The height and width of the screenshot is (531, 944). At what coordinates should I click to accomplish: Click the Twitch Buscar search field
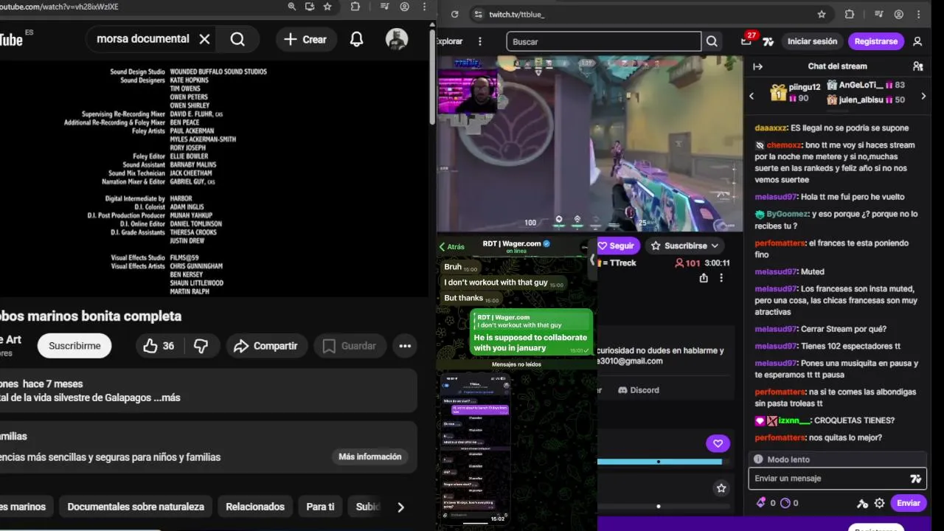pyautogui.click(x=603, y=41)
